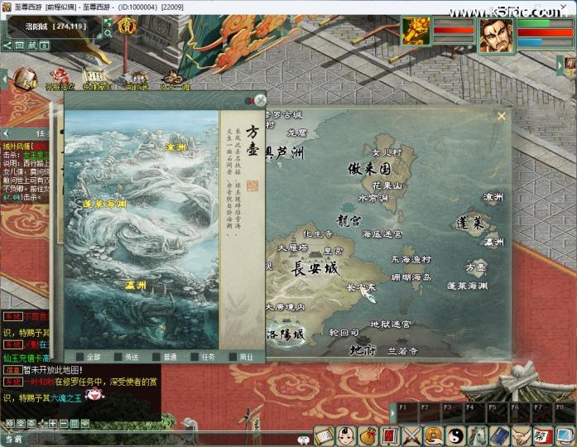Click the 藏 icon under location bar
Screen dimensions: 577x447
pos(32,46)
